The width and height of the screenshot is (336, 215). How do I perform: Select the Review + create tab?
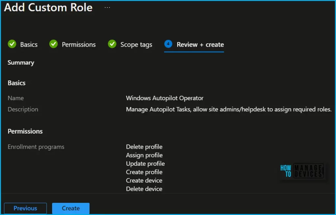tap(200, 45)
